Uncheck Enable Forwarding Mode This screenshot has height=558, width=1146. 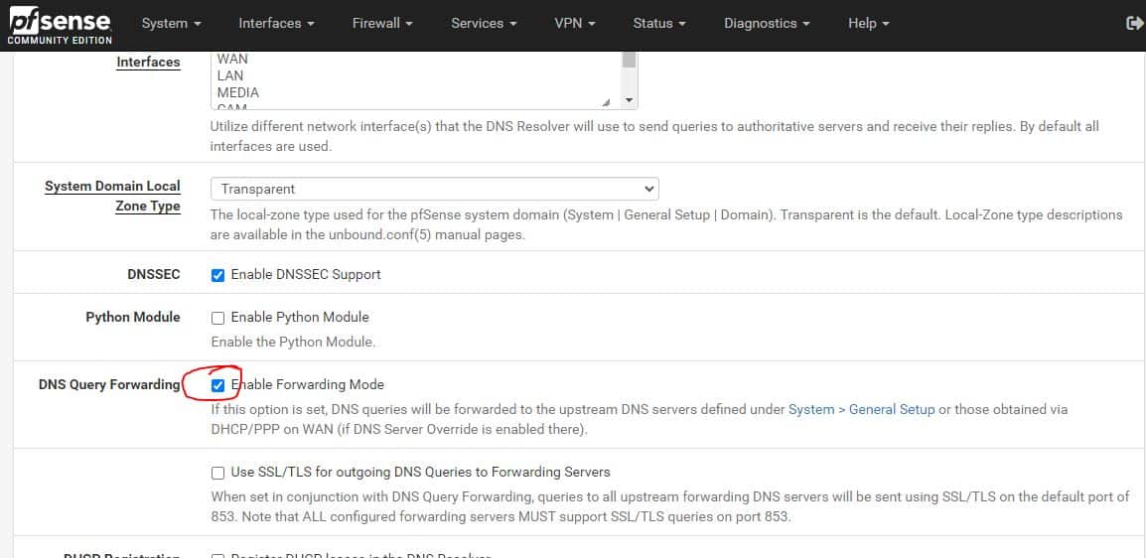point(218,385)
